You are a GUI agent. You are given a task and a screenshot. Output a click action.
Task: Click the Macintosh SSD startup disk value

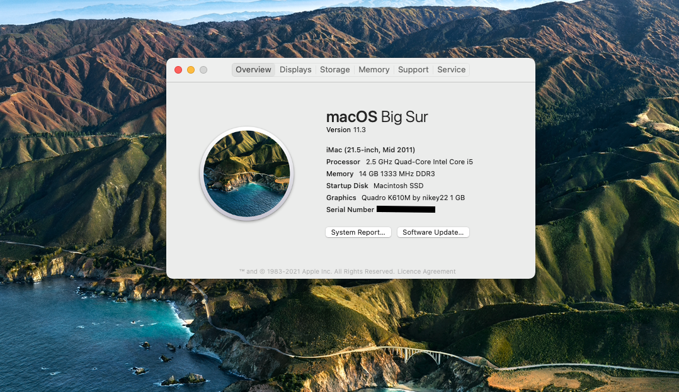coord(398,186)
